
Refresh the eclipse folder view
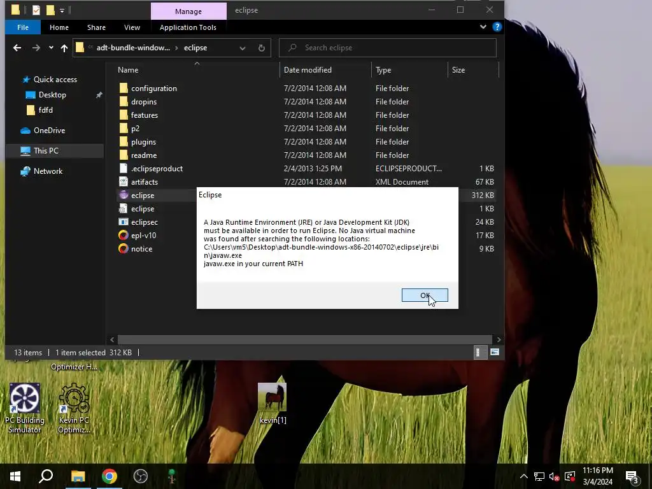pyautogui.click(x=262, y=48)
